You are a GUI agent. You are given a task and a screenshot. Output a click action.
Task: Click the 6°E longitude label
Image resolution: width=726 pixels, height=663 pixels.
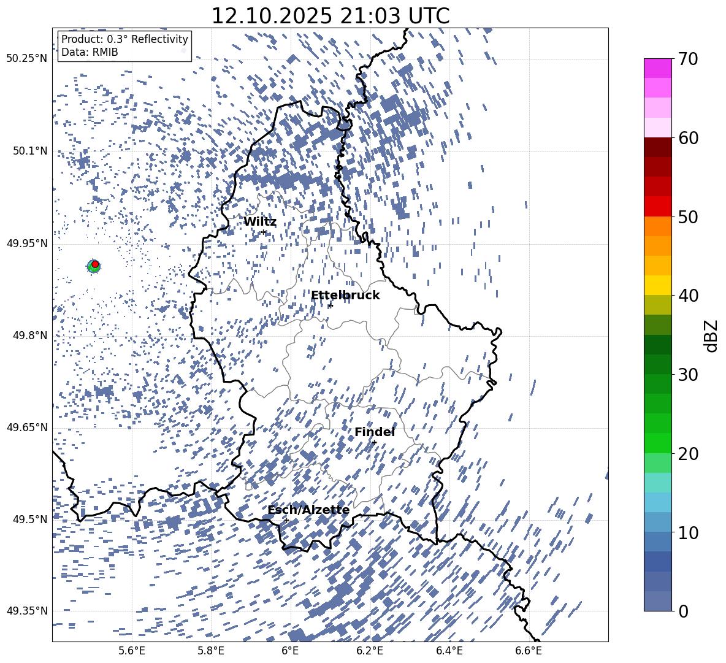point(290,651)
